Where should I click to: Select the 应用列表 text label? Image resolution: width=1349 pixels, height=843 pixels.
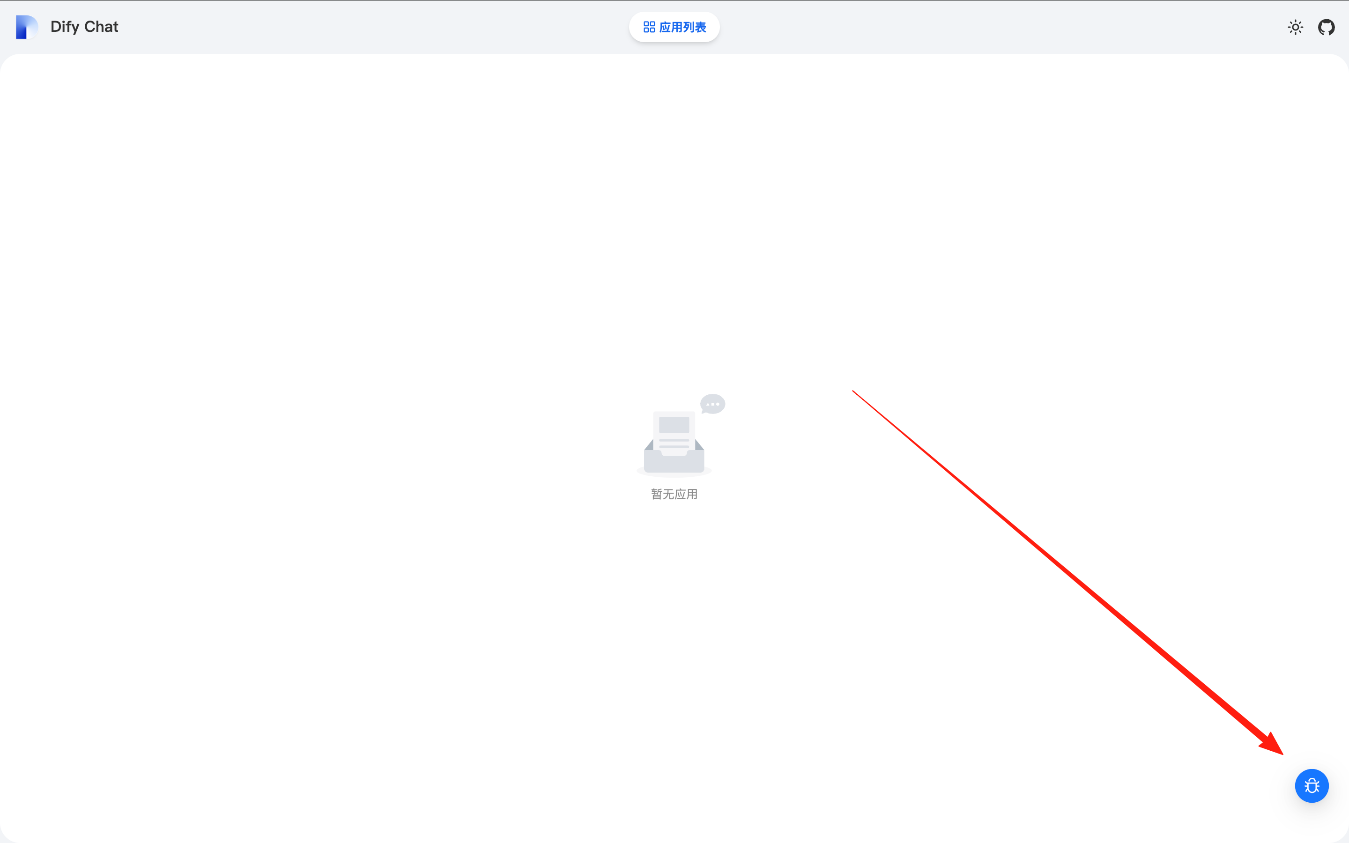point(682,27)
